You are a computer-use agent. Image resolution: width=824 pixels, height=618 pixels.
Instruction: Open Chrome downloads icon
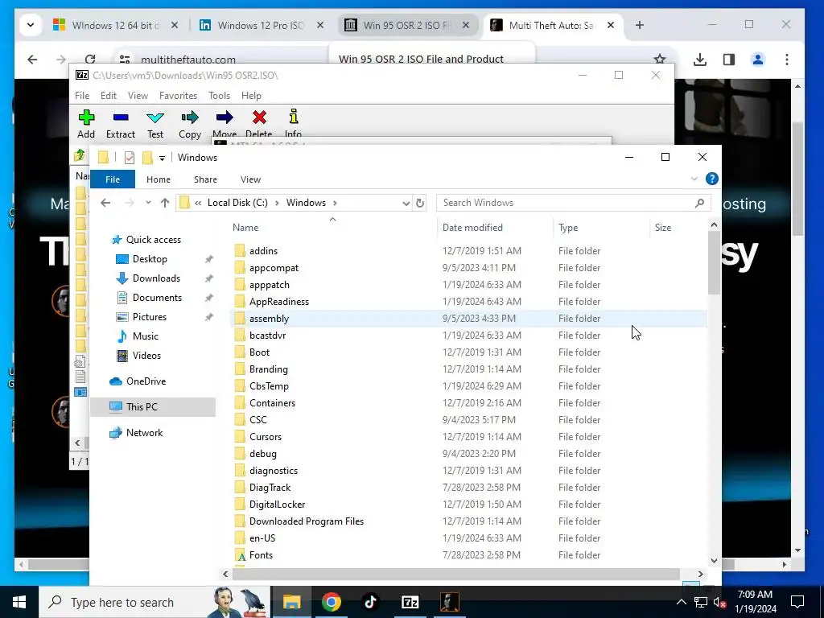pos(699,60)
